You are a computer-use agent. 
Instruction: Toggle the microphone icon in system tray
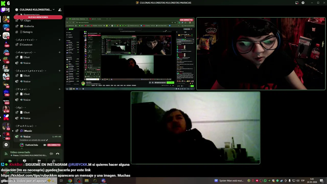click(290, 181)
